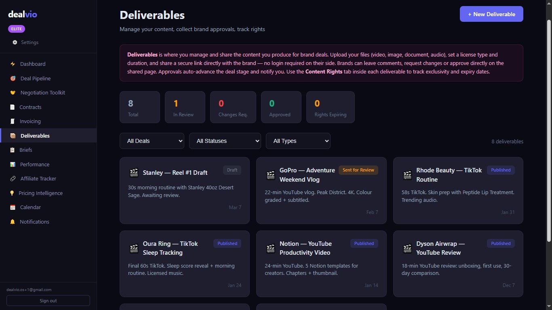Viewport: 552px width, 310px height.
Task: Go to the Contracts section
Action: (x=30, y=107)
